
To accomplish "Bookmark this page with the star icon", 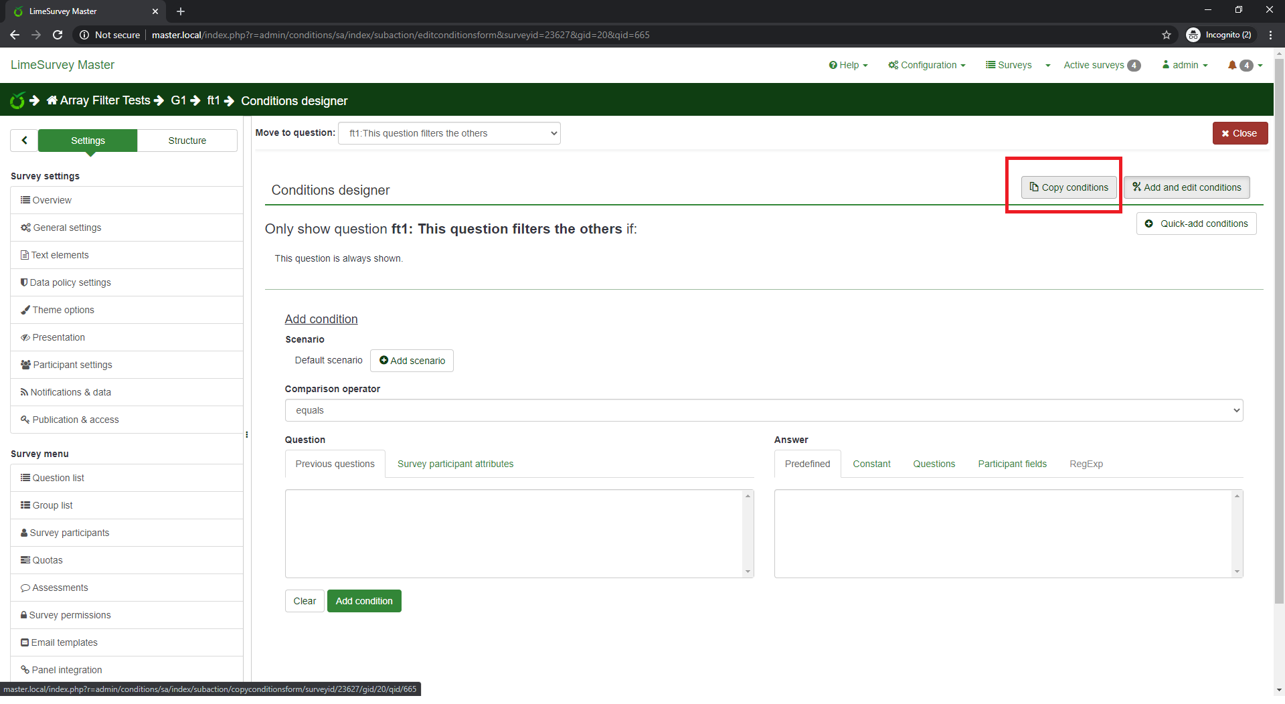I will pos(1167,35).
